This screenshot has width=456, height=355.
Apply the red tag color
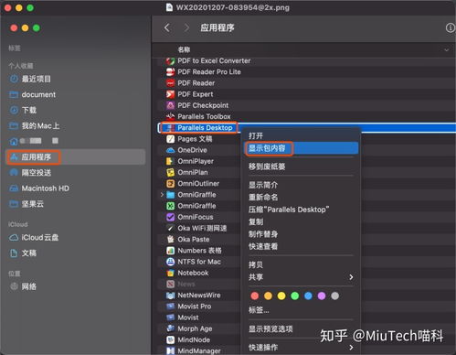click(x=255, y=296)
